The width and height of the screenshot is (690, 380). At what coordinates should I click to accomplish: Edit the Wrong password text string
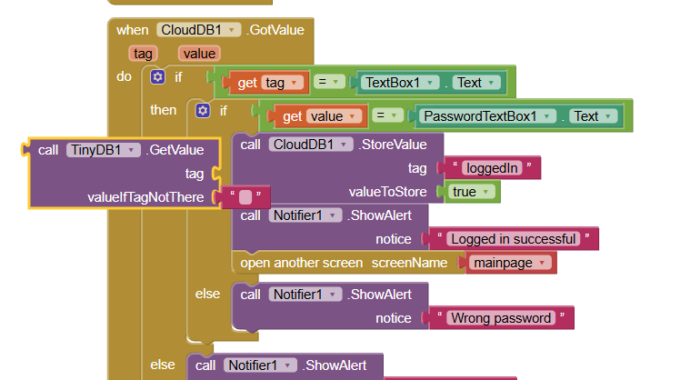click(501, 318)
